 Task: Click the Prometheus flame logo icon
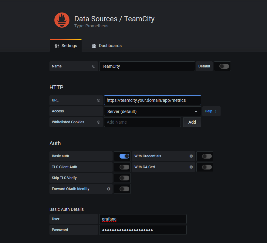(x=62, y=20)
